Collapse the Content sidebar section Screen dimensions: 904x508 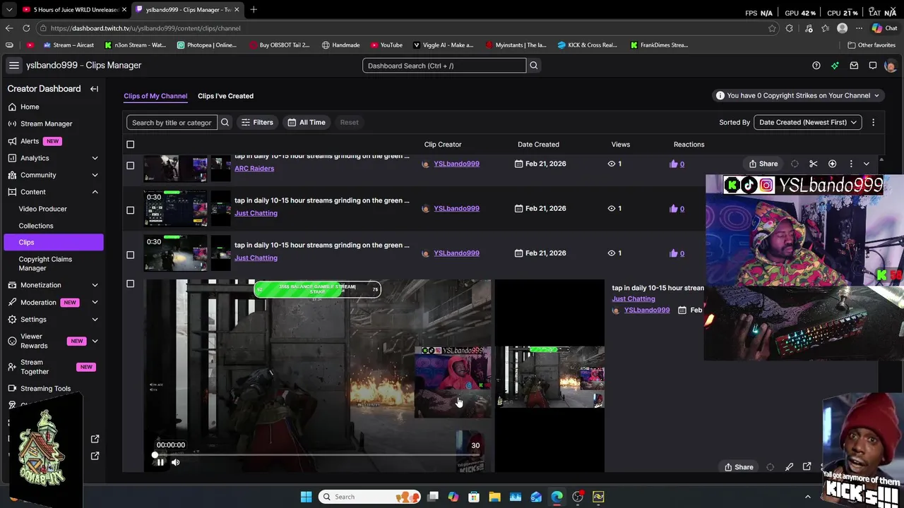(95, 192)
